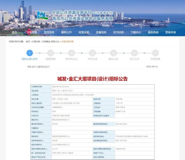Viewport: 185px width, 160px height.
Task: Click the platform scales logo icon
Action: (x=43, y=15)
